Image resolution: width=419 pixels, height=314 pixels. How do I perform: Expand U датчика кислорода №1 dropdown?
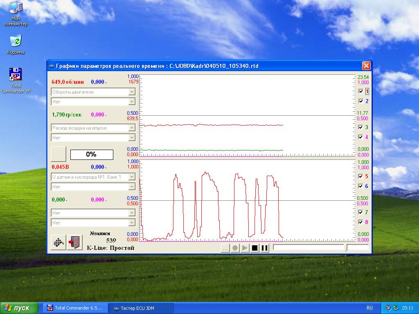[x=132, y=177]
